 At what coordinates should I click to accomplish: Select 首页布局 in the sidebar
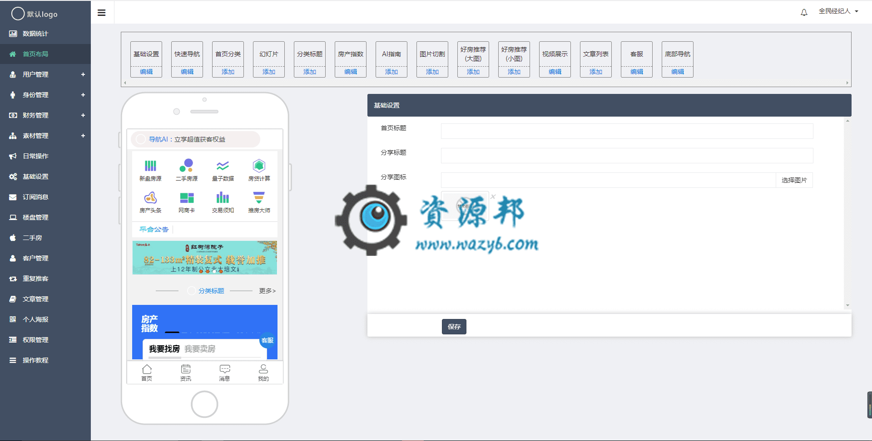[x=45, y=54]
